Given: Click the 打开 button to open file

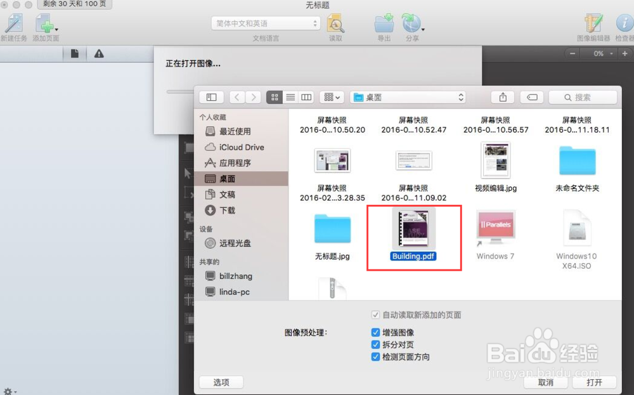Looking at the screenshot, I should (593, 382).
